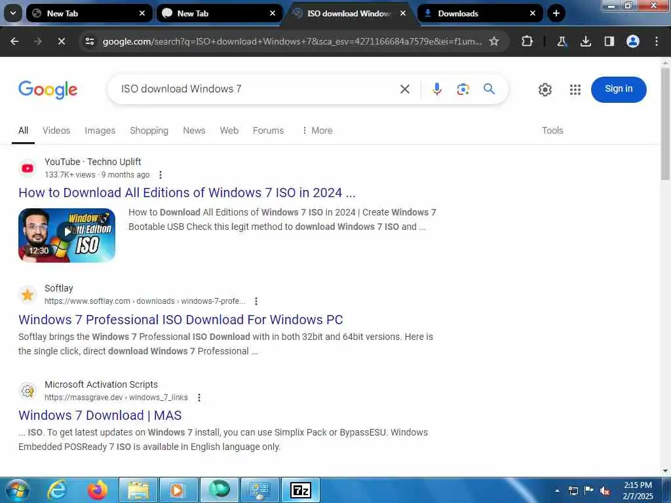The width and height of the screenshot is (671, 503).
Task: Show hidden tray icons arrow
Action: click(557, 491)
